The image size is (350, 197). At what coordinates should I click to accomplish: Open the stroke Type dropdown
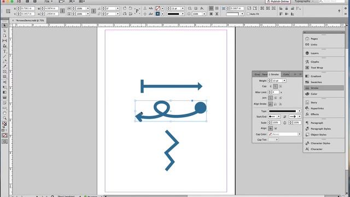click(299, 111)
